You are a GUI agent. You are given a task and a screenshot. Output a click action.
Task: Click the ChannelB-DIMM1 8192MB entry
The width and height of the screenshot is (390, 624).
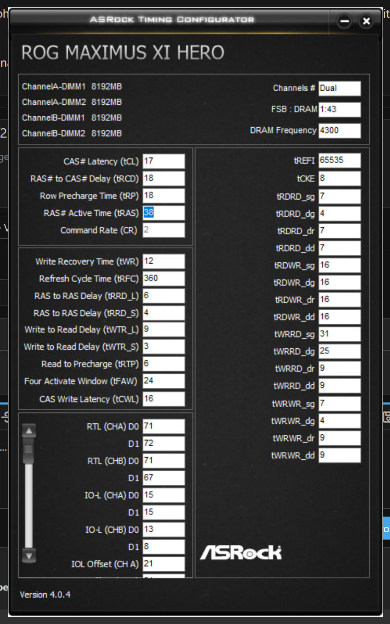[71, 118]
